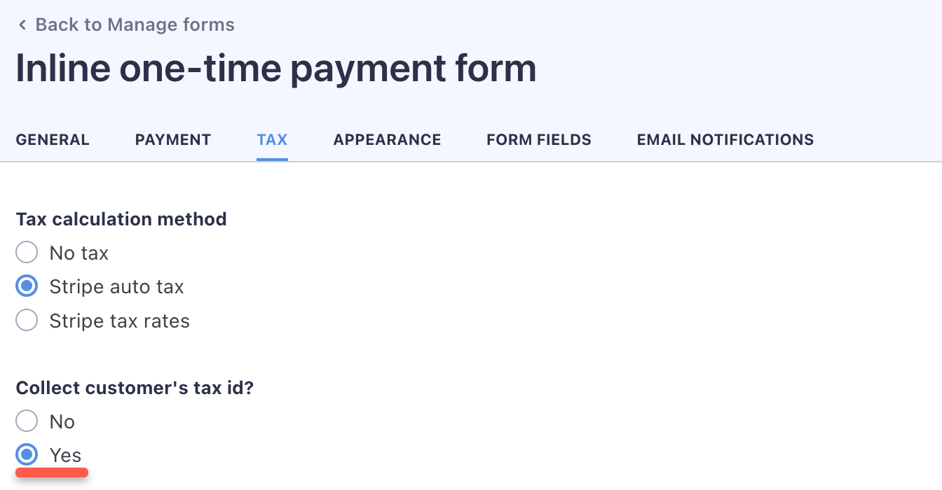Click the Yes radio button circle
This screenshot has width=942, height=490.
click(x=26, y=454)
